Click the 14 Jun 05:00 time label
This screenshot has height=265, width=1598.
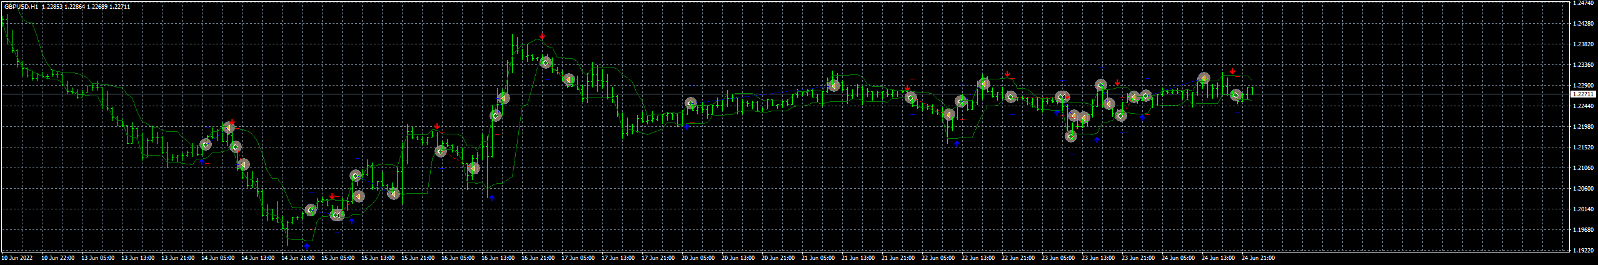point(218,257)
